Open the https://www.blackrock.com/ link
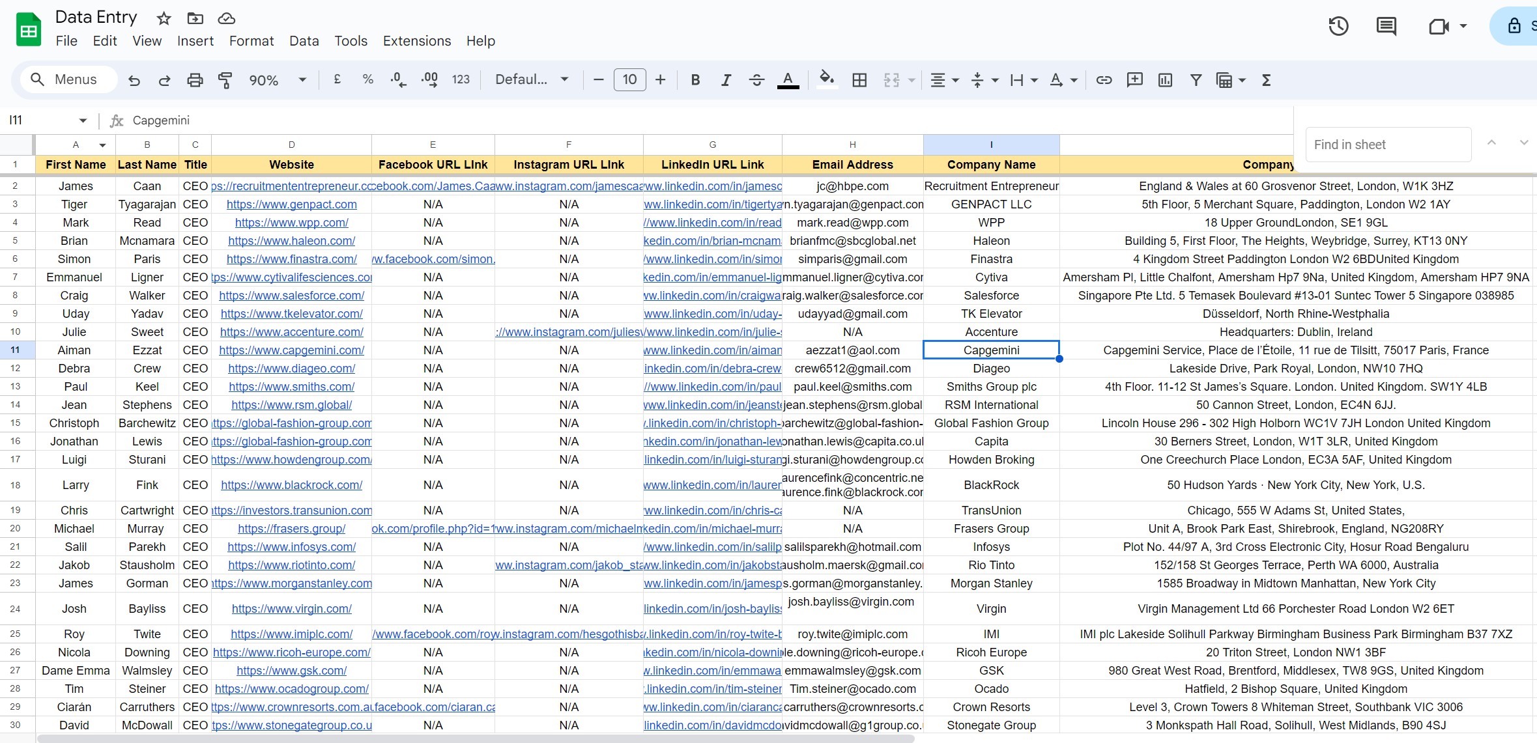 point(291,485)
